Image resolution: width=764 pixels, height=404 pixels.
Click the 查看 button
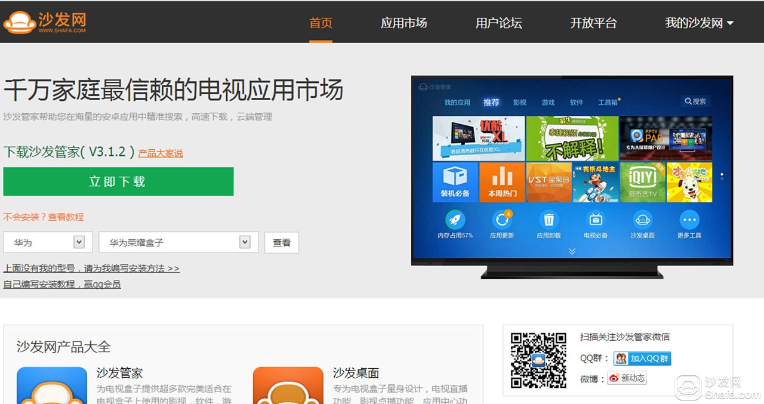click(x=282, y=242)
